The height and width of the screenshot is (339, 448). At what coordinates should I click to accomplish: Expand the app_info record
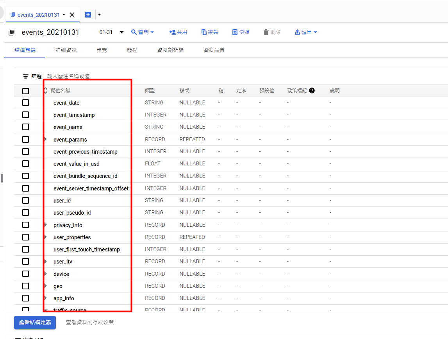pyautogui.click(x=46, y=298)
